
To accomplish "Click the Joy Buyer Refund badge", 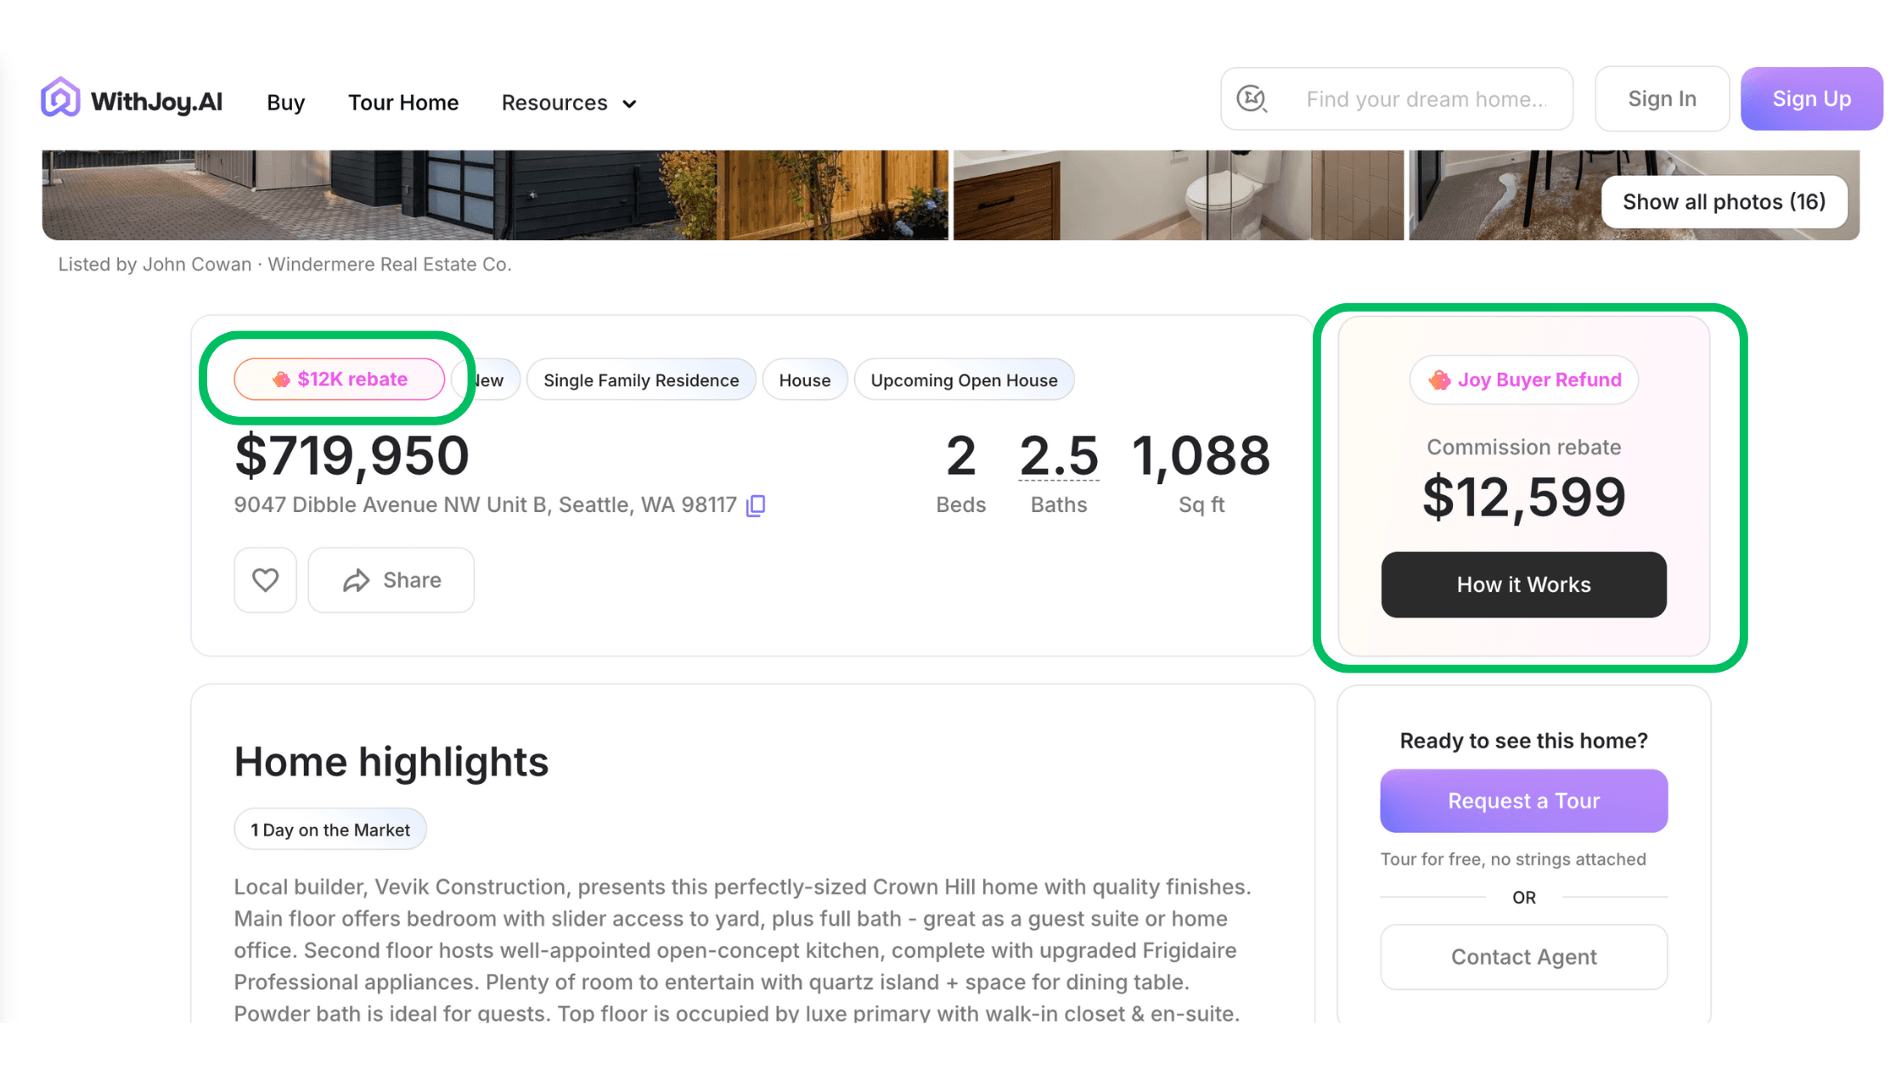I will coord(1524,380).
